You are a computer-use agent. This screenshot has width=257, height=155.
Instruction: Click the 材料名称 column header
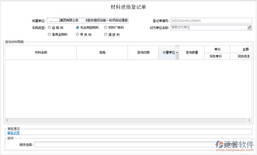coord(41,53)
